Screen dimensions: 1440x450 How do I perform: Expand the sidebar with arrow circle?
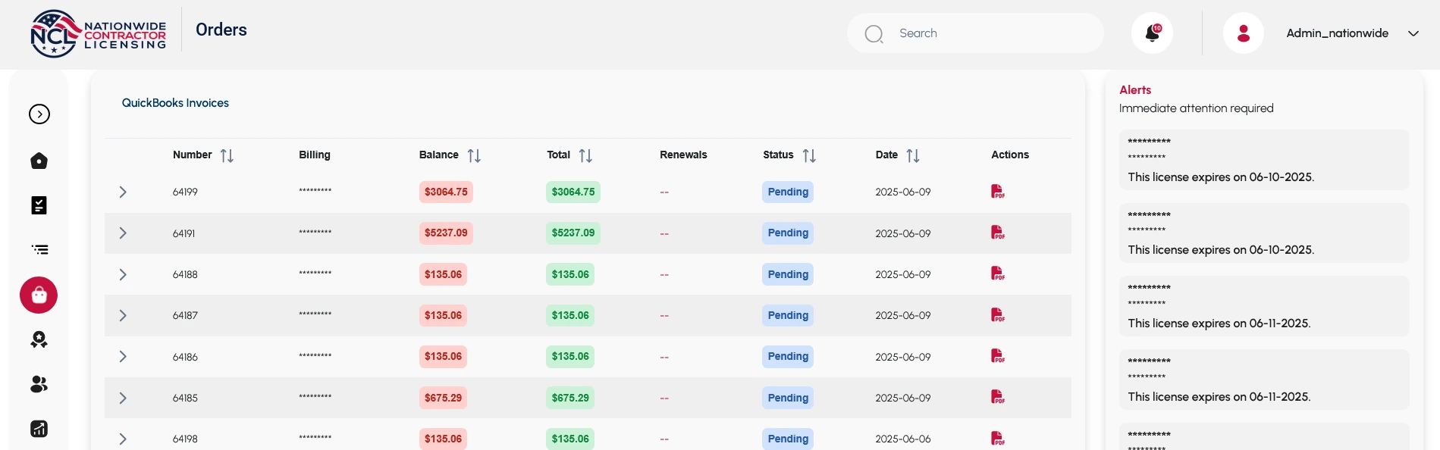tap(39, 114)
